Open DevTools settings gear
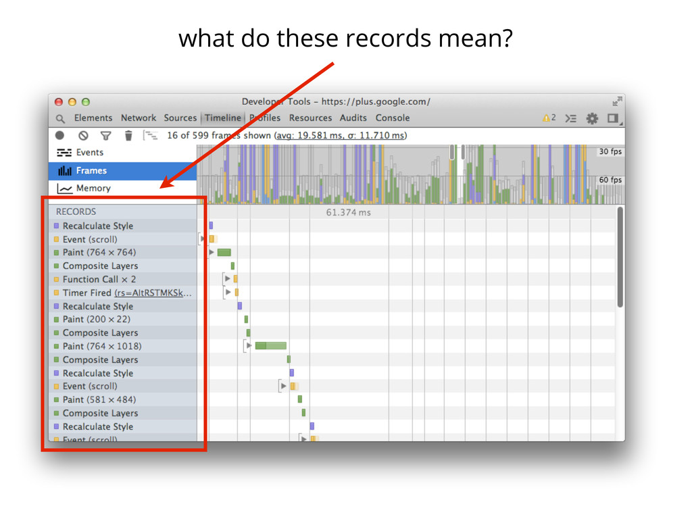The image size is (692, 519). point(592,118)
